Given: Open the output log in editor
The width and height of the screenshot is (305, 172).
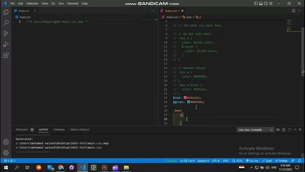Looking at the screenshot, I should click(x=290, y=129).
